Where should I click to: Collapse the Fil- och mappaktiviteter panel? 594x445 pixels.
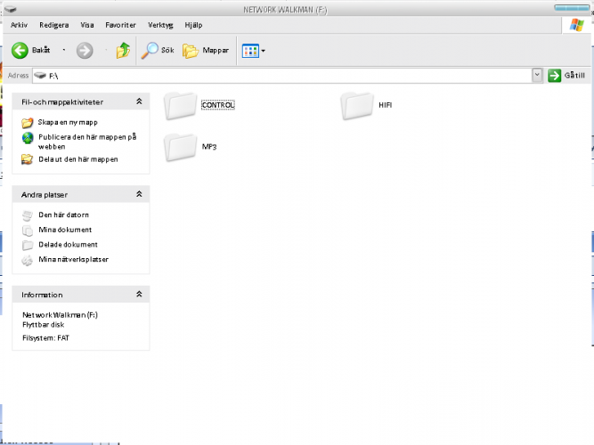coord(139,102)
